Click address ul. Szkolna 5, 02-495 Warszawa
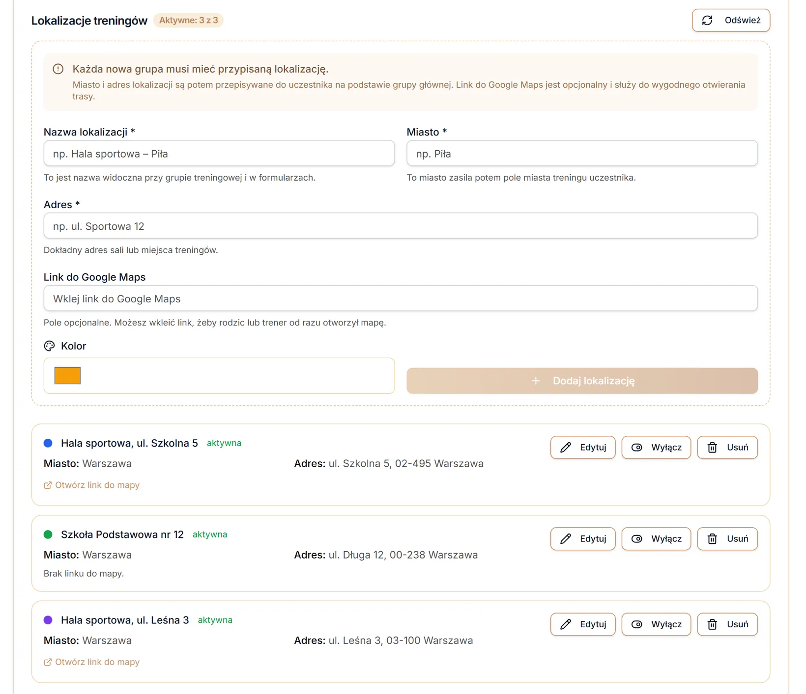The height and width of the screenshot is (694, 806). pos(406,464)
